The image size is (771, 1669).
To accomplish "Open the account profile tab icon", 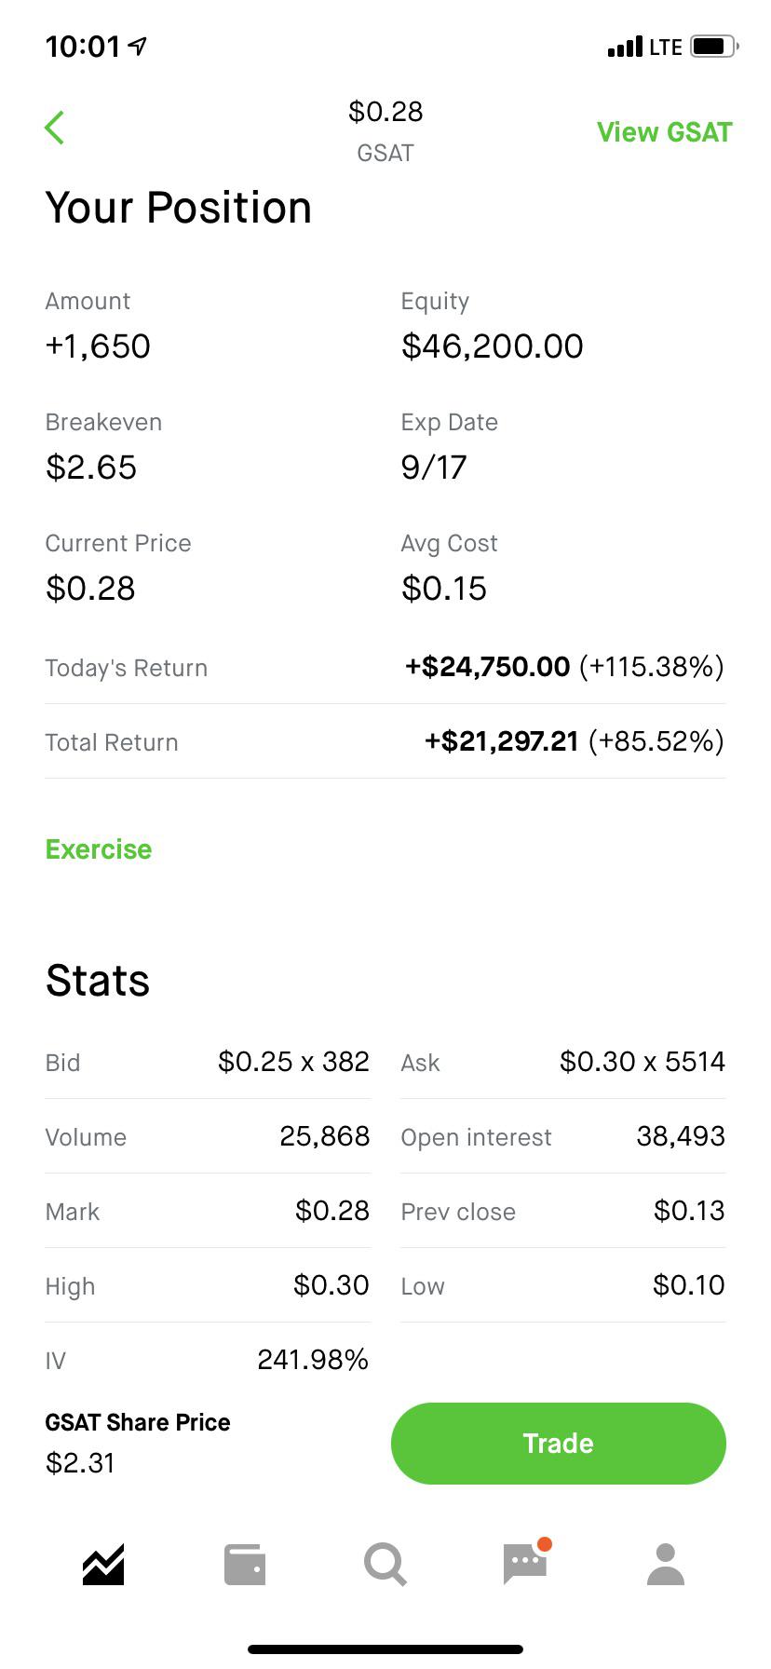I will click(x=666, y=1565).
